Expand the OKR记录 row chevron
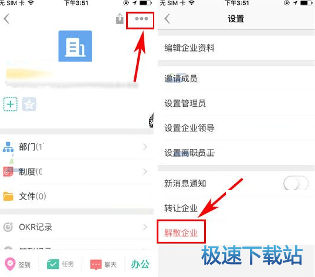The image size is (315, 277). (x=145, y=227)
